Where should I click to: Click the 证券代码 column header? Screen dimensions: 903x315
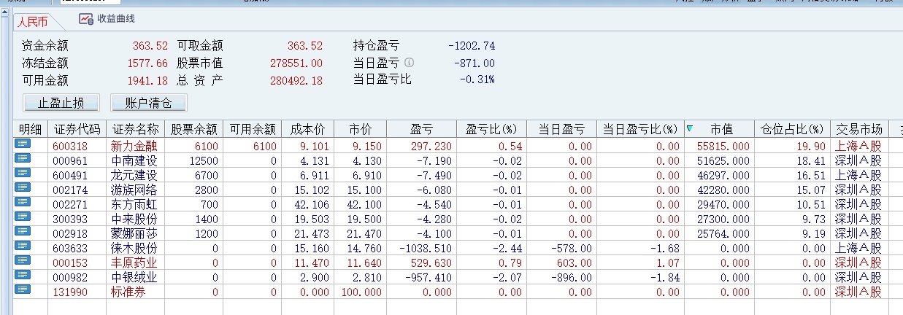click(77, 130)
